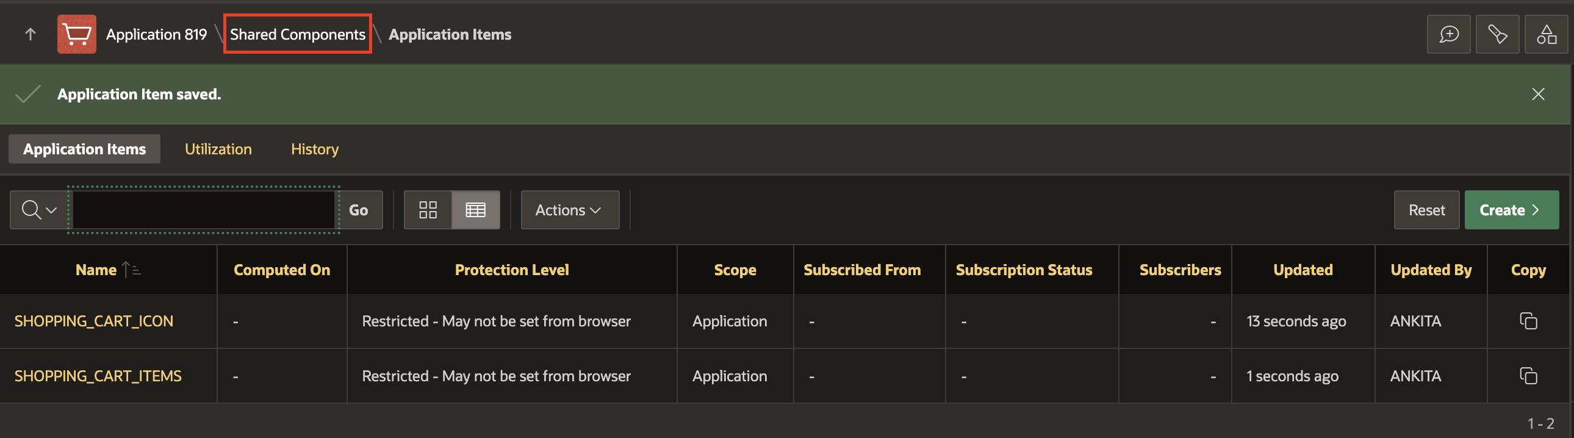Click the Reset button

click(x=1426, y=210)
